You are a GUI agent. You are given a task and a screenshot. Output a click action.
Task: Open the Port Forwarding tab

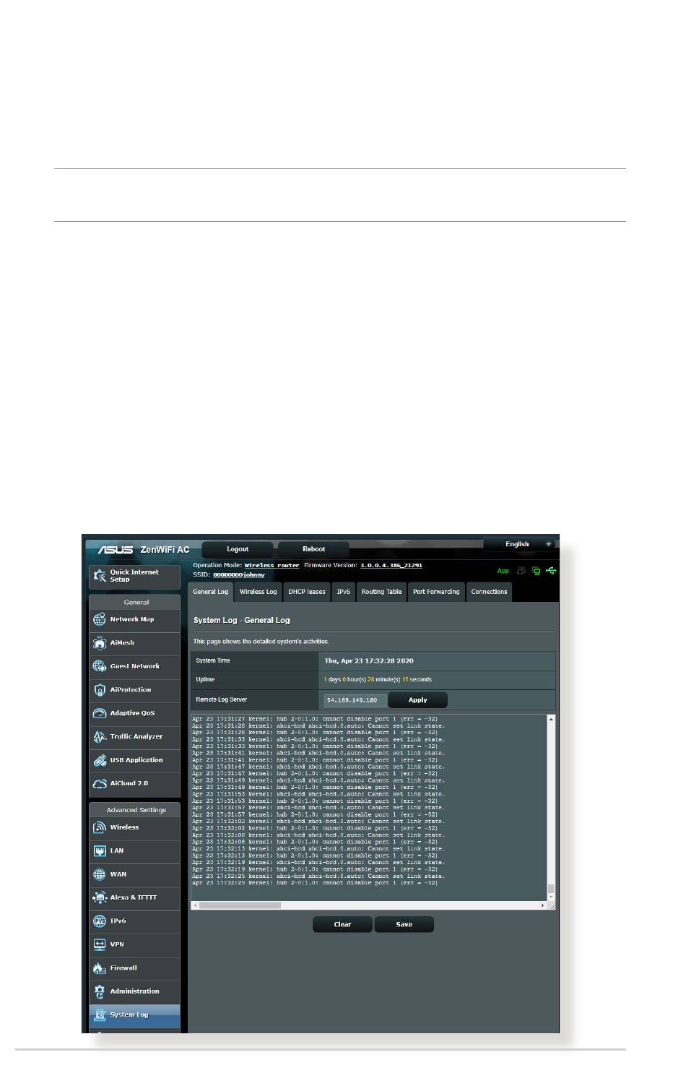coord(436,592)
